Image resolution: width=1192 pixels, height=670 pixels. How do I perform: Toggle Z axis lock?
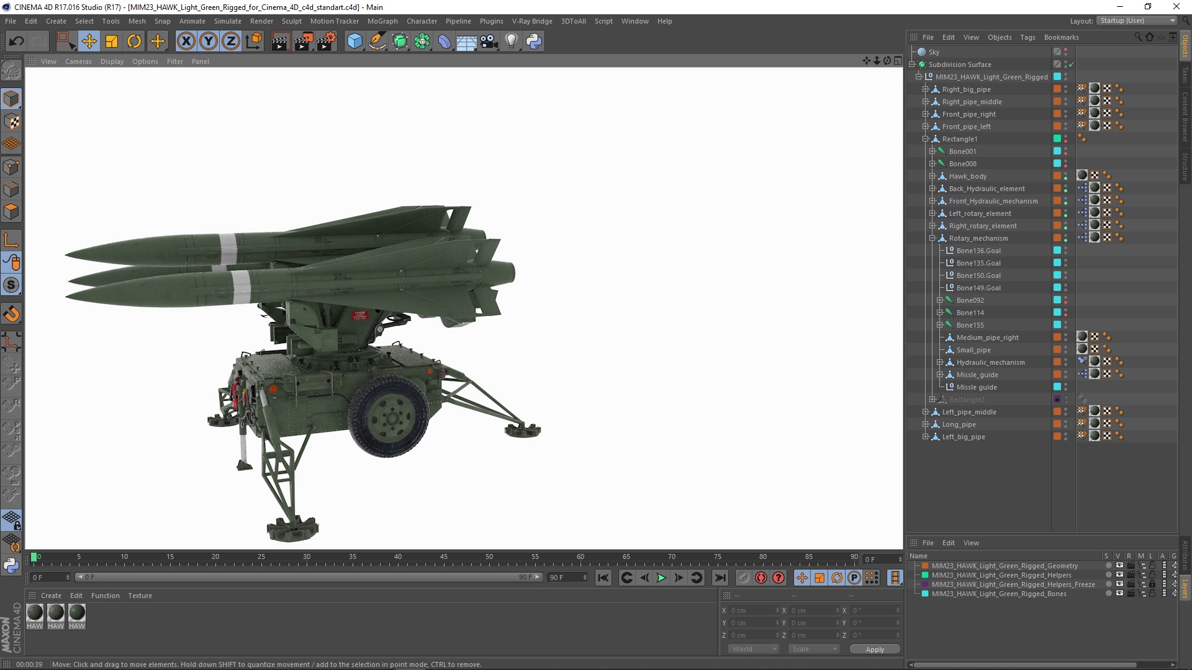[231, 42]
